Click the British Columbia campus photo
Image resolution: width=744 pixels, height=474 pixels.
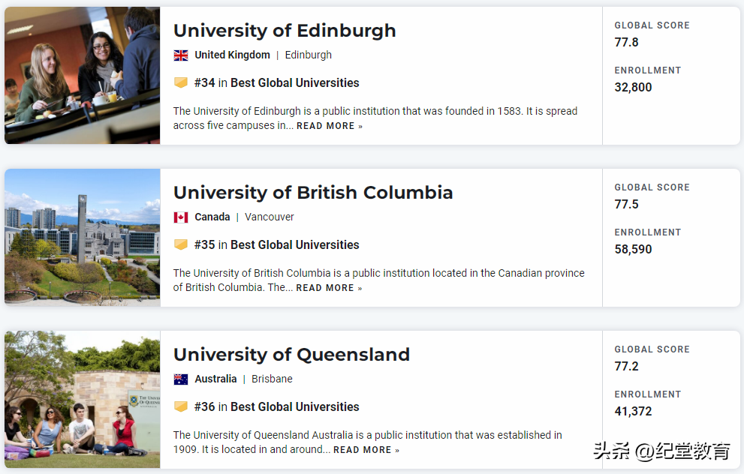[83, 237]
